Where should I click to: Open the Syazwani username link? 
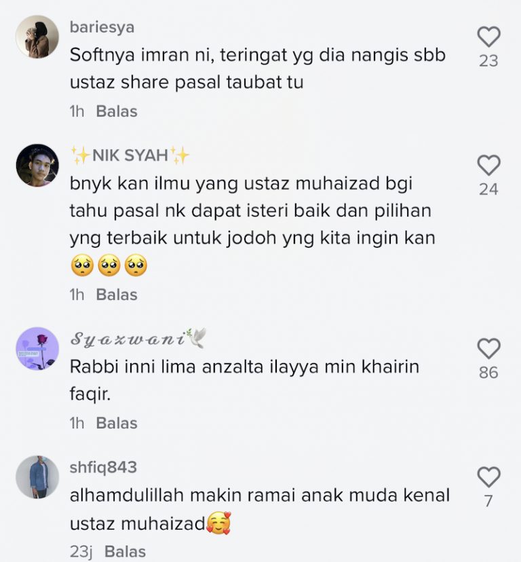point(138,338)
